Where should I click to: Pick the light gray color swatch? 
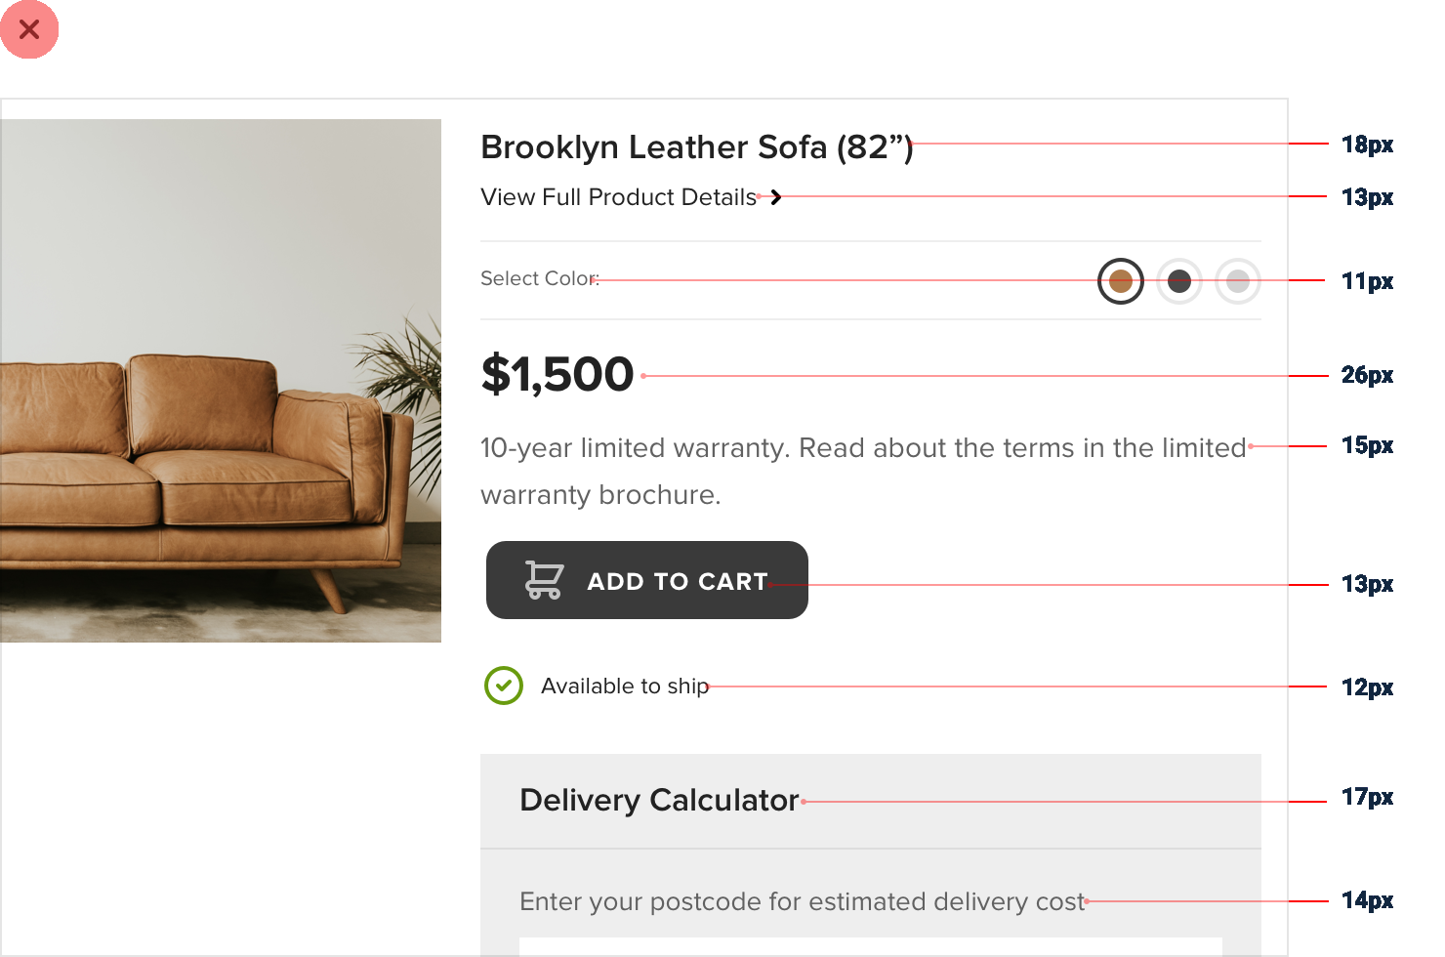[1238, 281]
